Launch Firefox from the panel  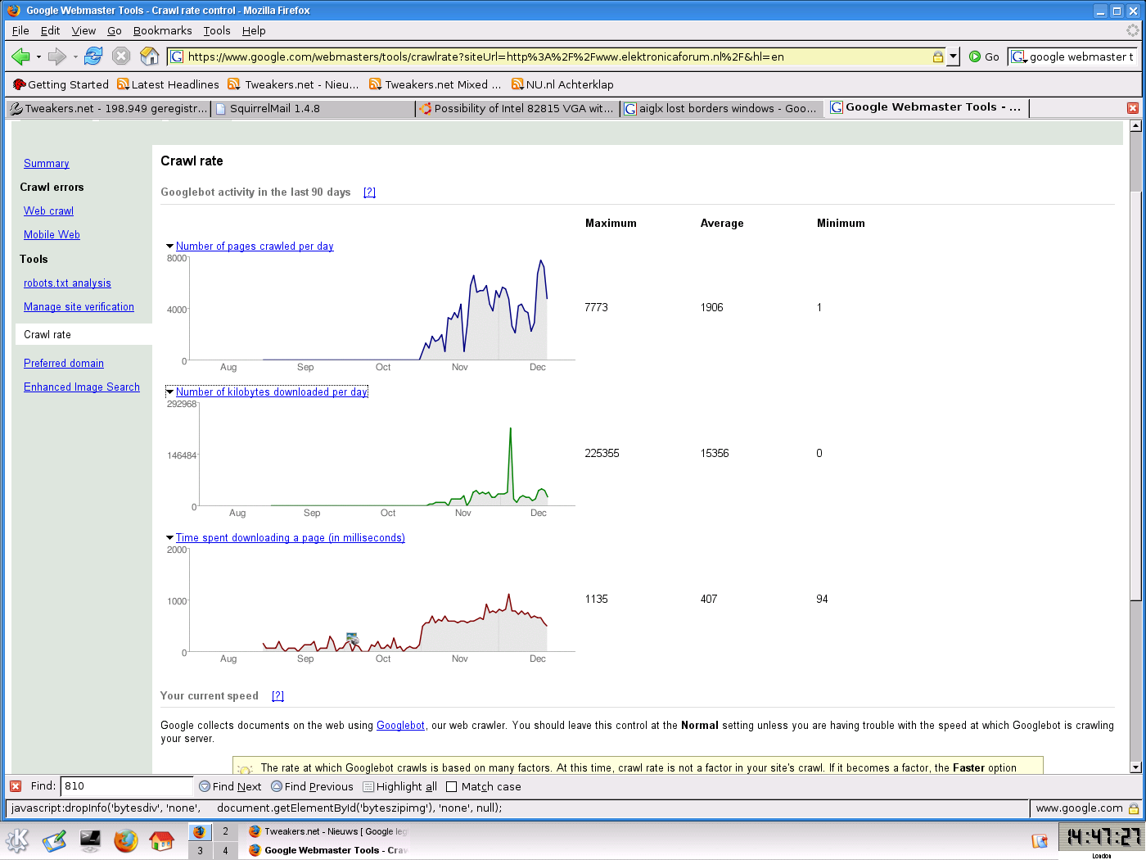pos(126,840)
